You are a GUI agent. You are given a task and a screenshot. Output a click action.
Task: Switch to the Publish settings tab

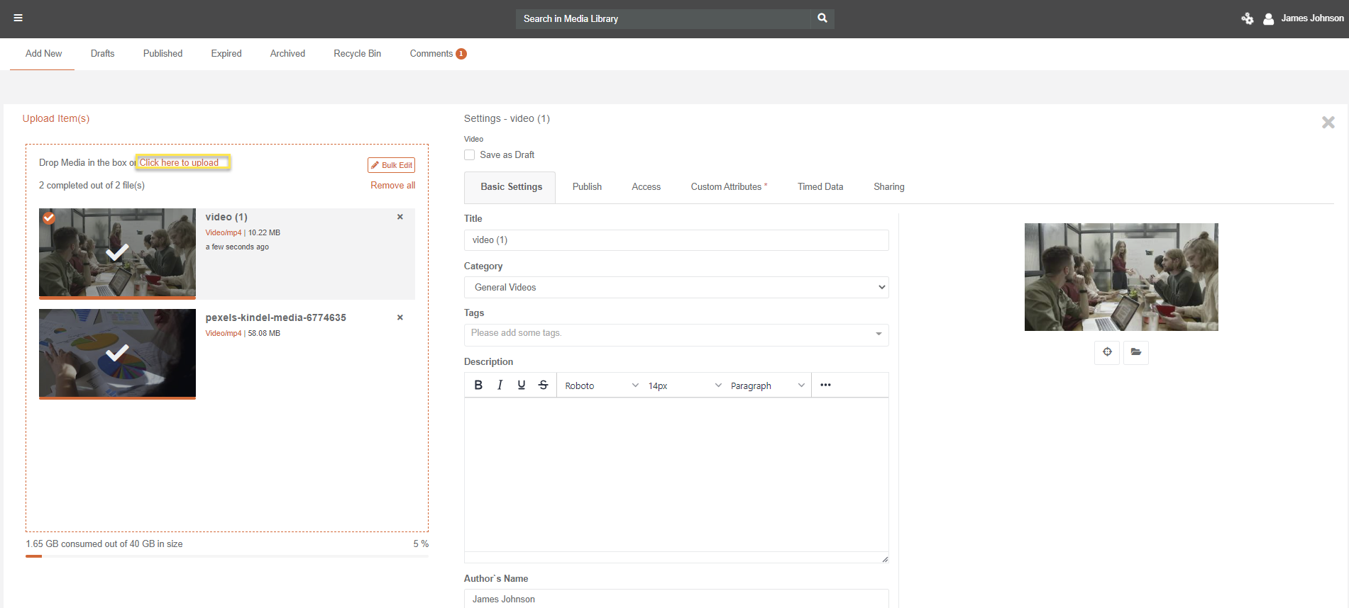(x=587, y=187)
